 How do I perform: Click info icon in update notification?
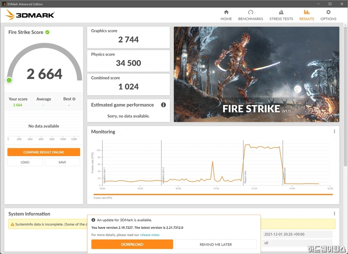pos(93,220)
